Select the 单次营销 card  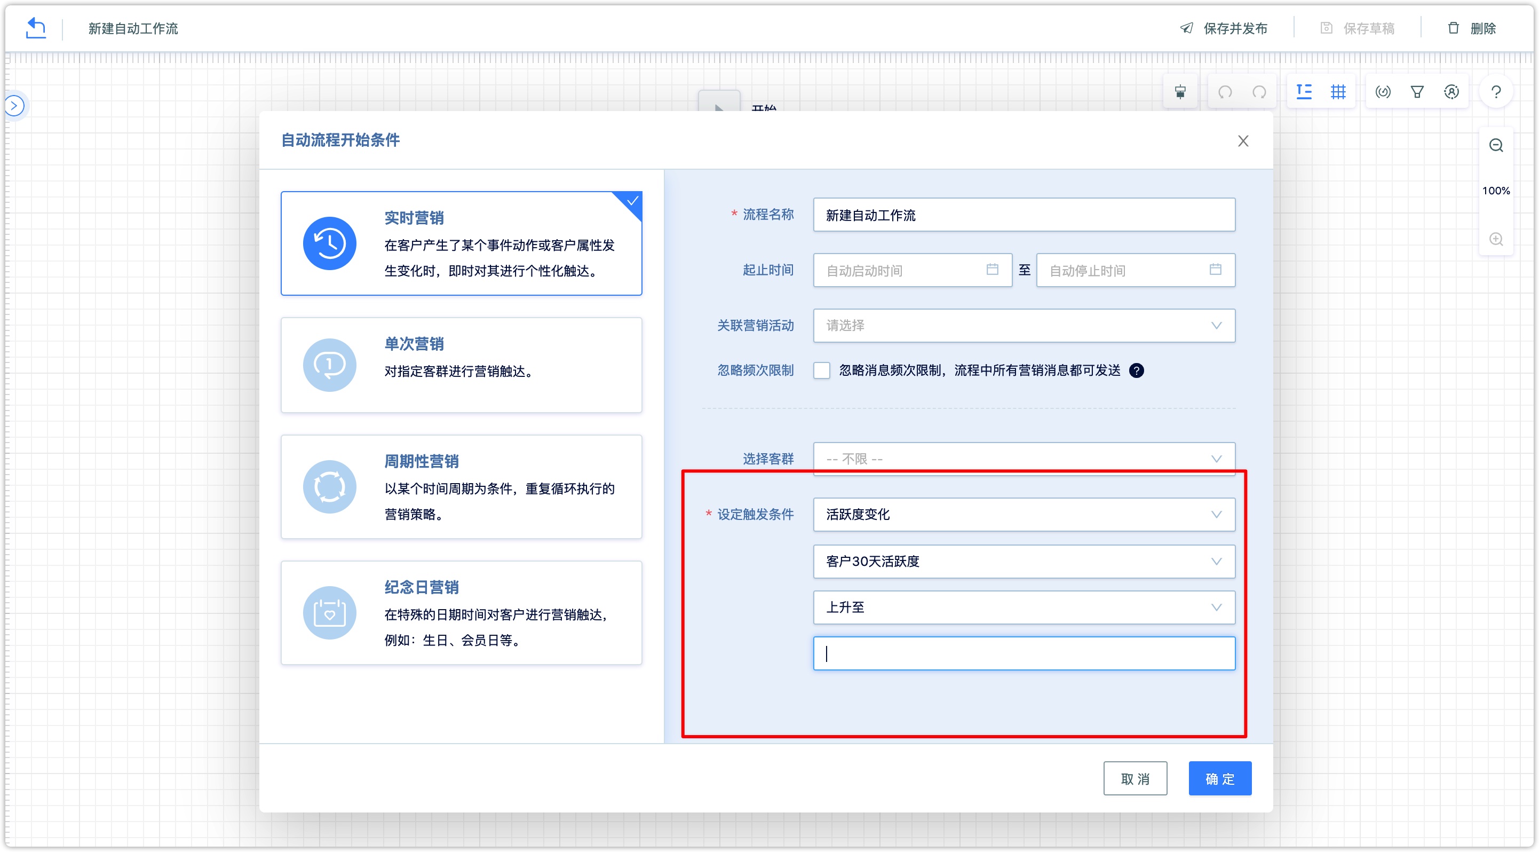(x=461, y=365)
